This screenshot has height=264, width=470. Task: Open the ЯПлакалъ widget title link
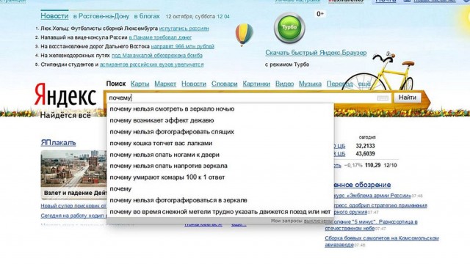click(58, 142)
